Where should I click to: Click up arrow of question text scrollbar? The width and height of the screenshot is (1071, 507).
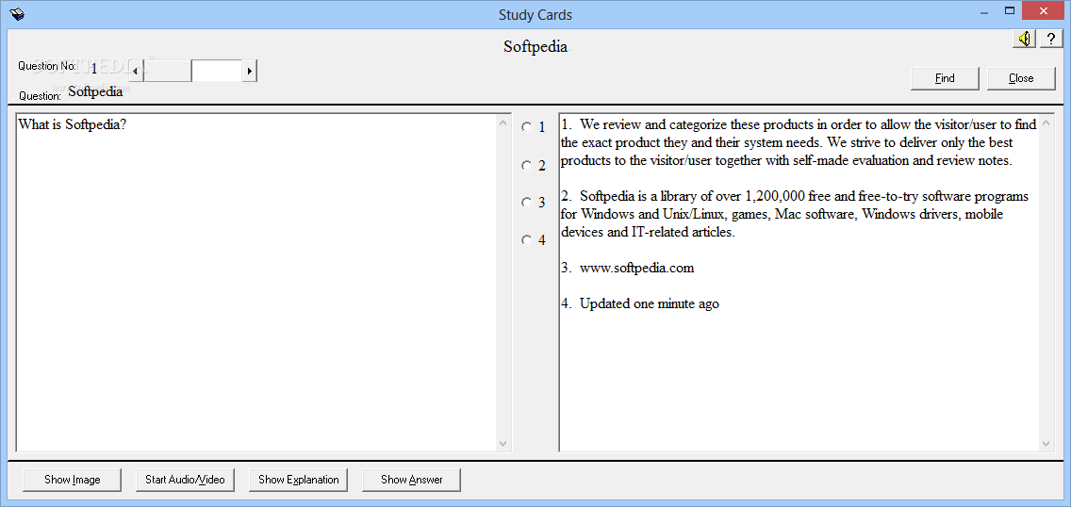503,123
